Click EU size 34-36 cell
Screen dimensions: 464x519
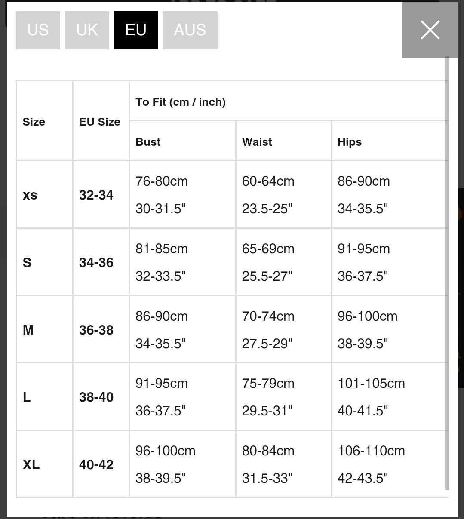tap(96, 262)
